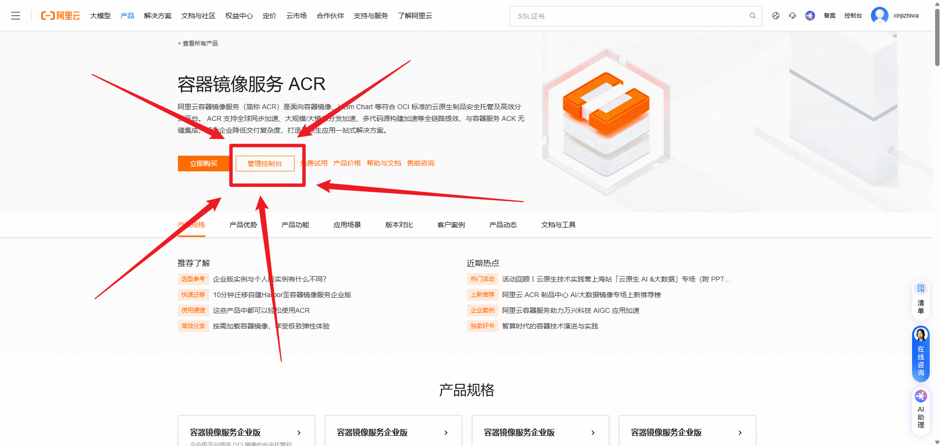Click the 选型参考 tag

(x=193, y=279)
